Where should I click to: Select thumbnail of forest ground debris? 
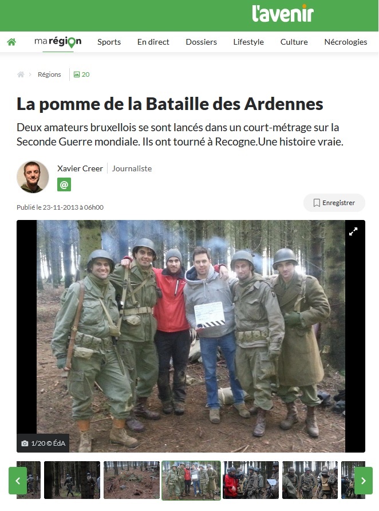coord(132,479)
